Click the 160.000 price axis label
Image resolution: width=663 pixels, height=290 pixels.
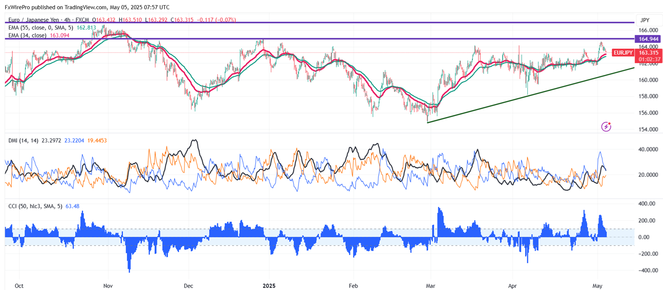648,79
